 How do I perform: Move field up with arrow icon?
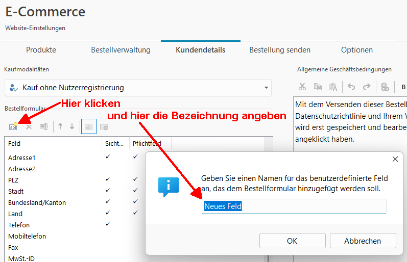coord(60,126)
